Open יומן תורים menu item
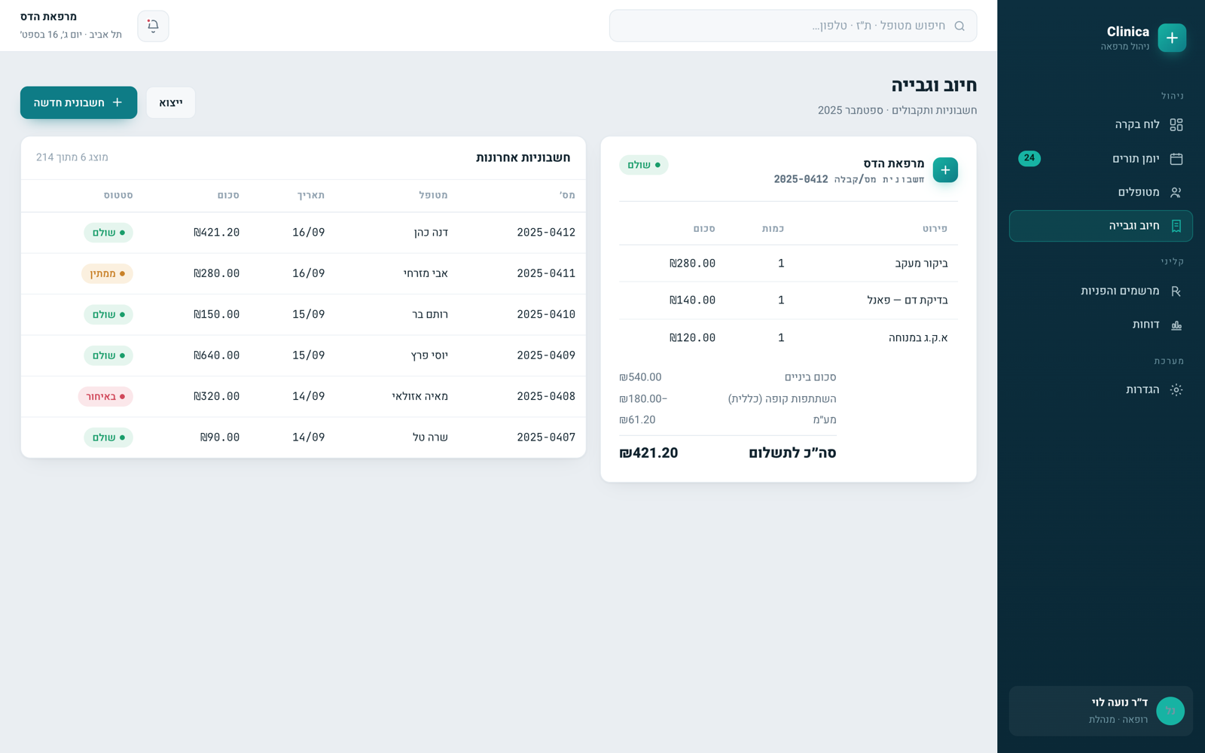This screenshot has width=1205, height=753. (x=1101, y=158)
